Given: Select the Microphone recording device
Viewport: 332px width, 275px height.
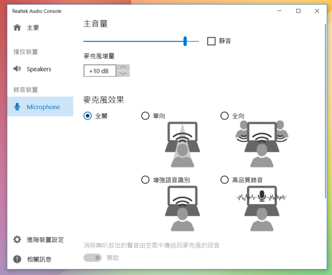Looking at the screenshot, I should [40, 106].
